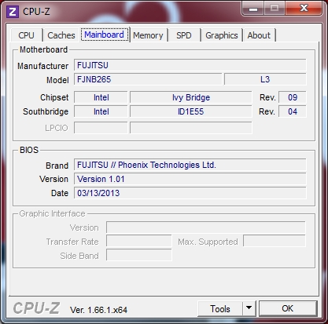
Task: Click the Max. Supported field
Action: coord(275,241)
